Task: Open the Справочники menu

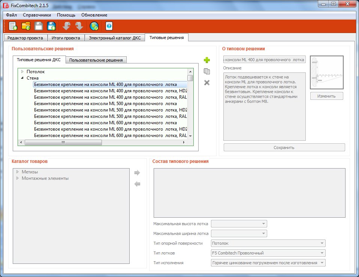Action: 37,15
